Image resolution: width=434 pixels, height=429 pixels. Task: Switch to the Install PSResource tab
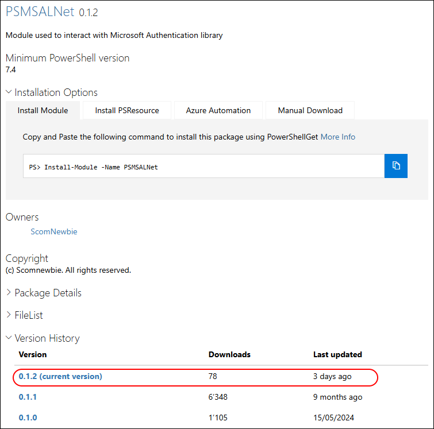[x=127, y=110]
